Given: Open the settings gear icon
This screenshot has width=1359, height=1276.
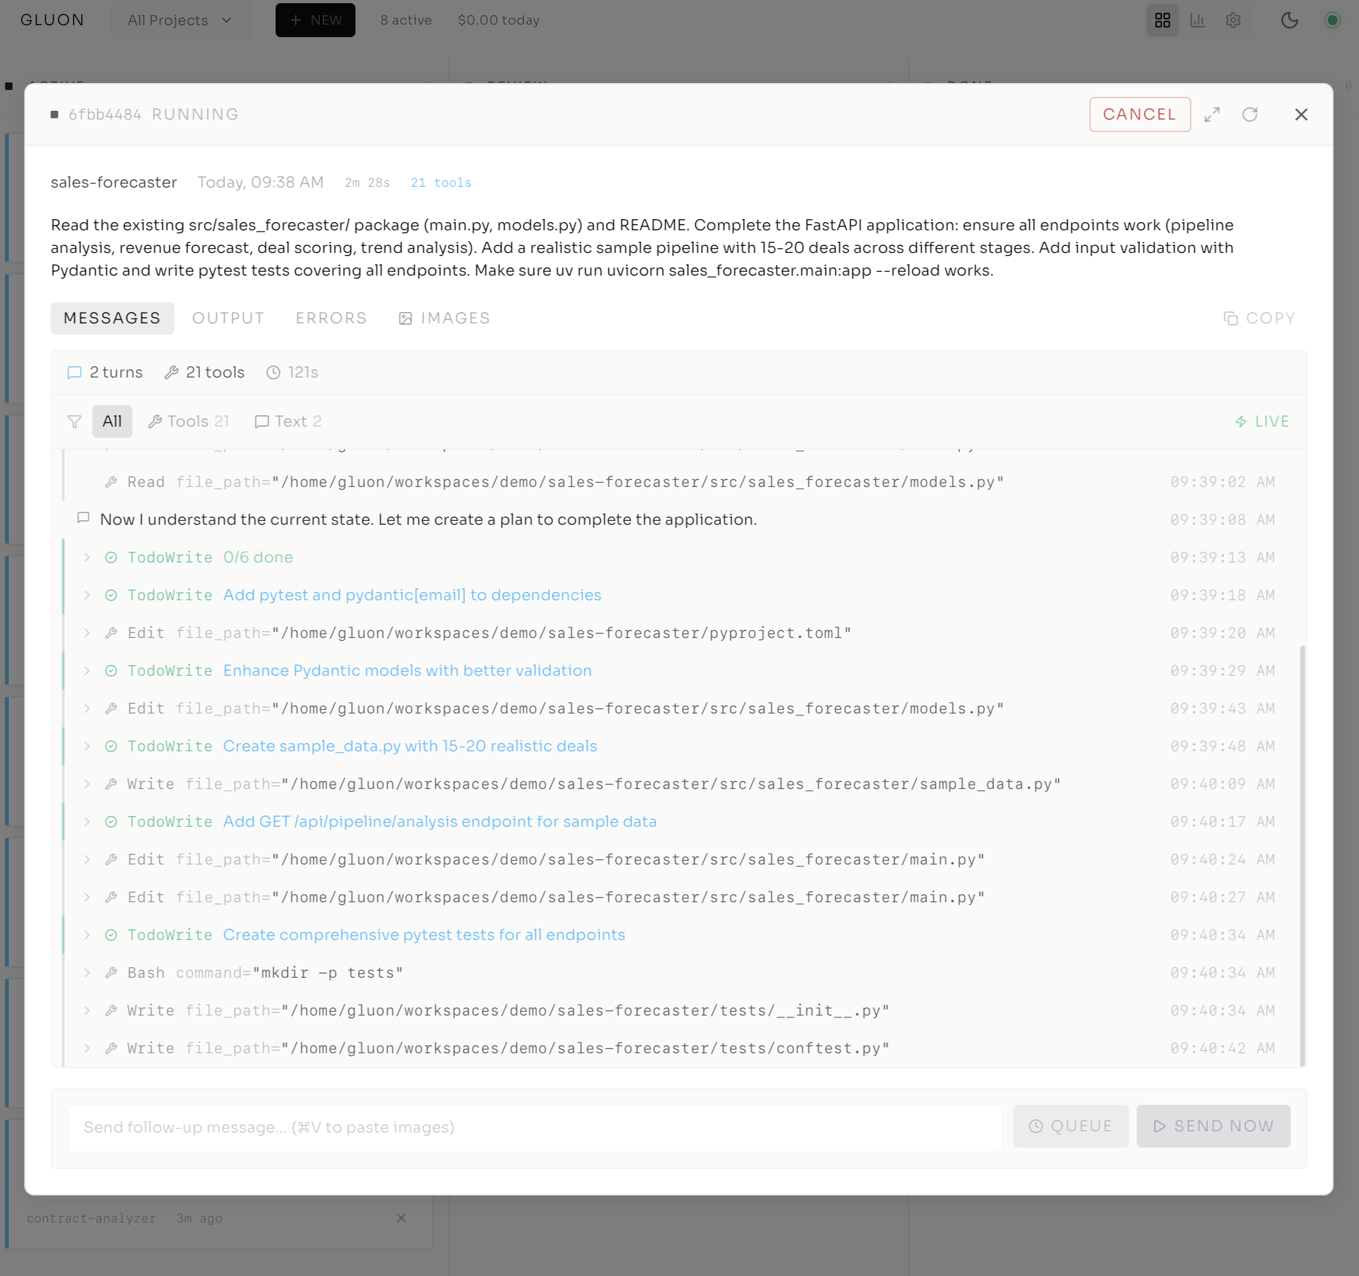Looking at the screenshot, I should coord(1233,21).
